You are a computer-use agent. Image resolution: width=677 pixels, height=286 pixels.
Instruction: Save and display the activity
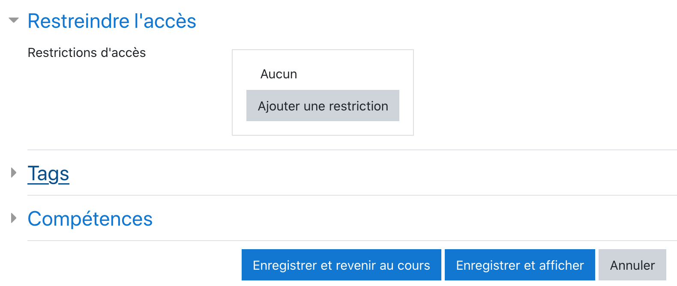click(520, 265)
